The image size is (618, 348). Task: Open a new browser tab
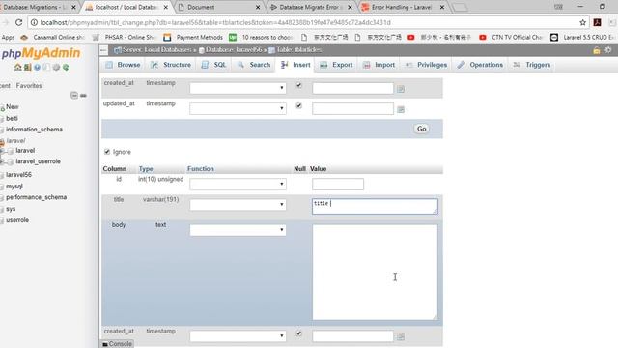[x=460, y=7]
